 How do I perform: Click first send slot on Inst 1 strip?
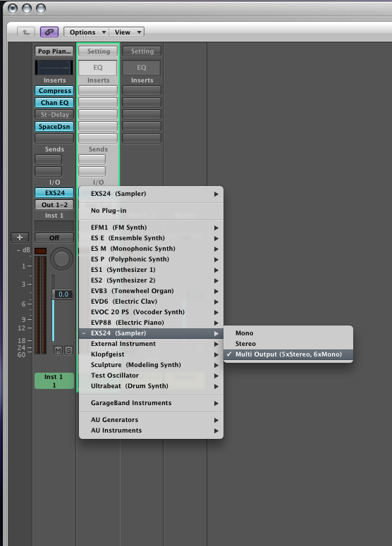tap(49, 159)
